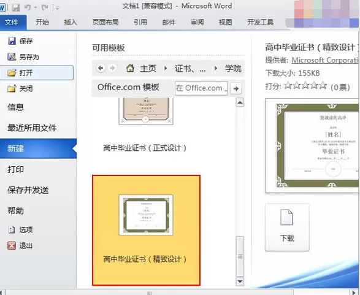Screen dimensions: 360x295
Task: Open the Microsoft Corporation provider link
Action: [325, 60]
